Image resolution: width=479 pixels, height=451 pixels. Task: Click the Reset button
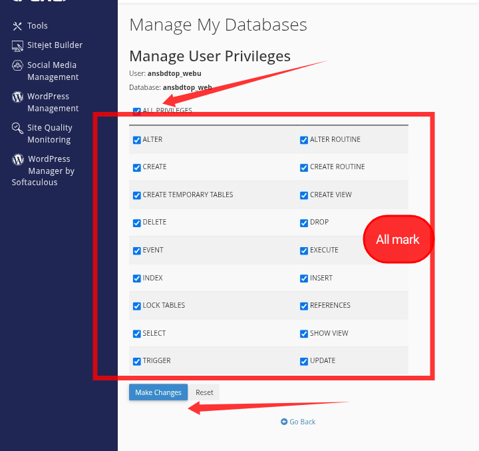pos(204,392)
